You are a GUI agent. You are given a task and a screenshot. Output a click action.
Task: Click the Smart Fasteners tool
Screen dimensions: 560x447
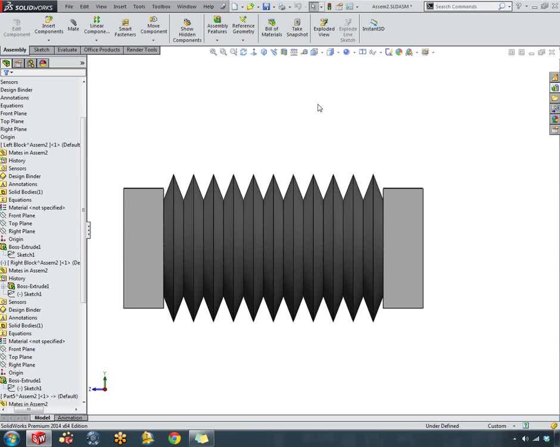click(125, 26)
